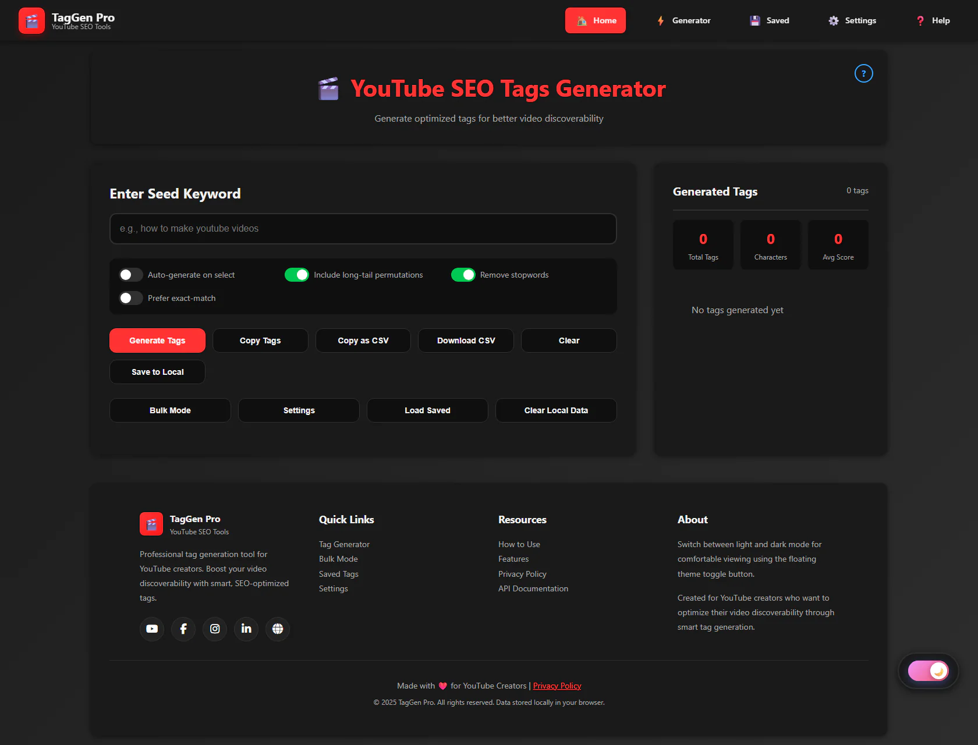Open the LinkedIn social icon in footer

tap(246, 629)
